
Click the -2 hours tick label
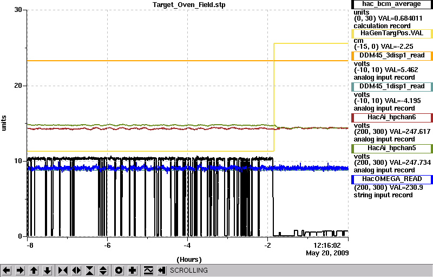(x=267, y=245)
